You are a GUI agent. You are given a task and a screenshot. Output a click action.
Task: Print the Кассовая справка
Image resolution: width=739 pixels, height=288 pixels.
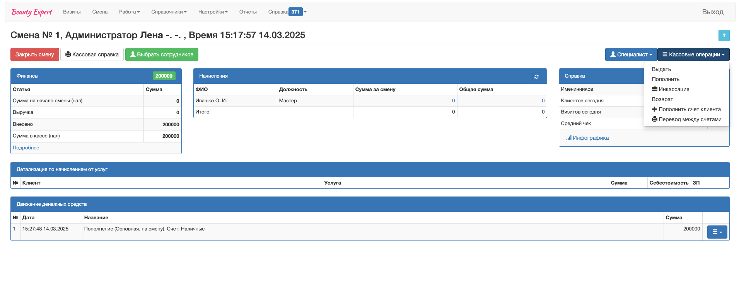[x=92, y=54]
